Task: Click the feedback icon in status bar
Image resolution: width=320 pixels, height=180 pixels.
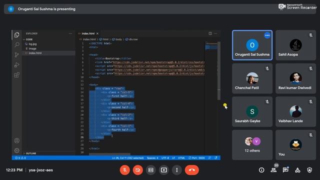Action: point(209,158)
